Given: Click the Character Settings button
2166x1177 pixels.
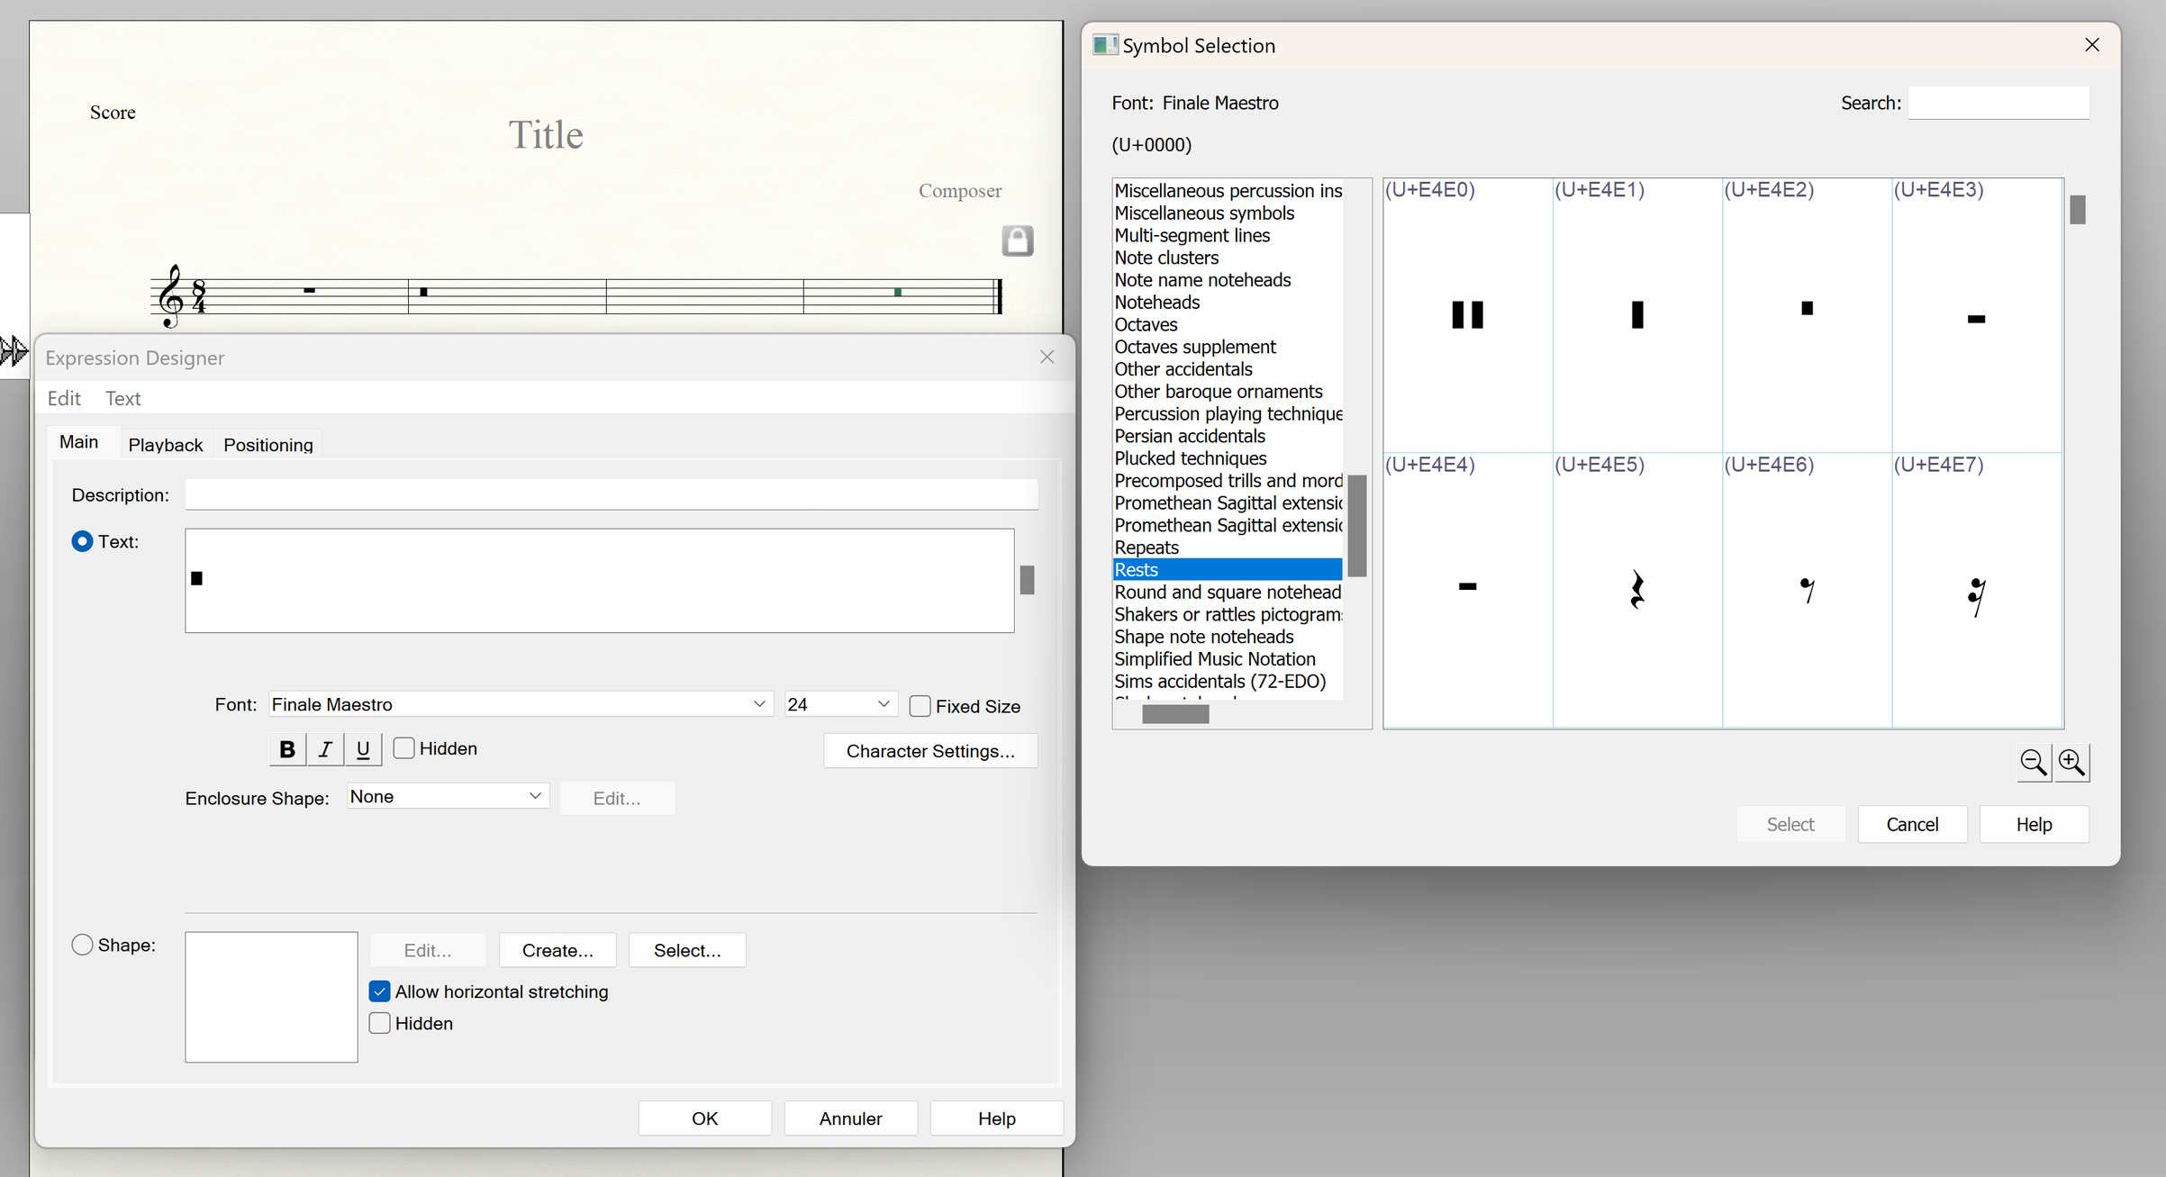Looking at the screenshot, I should point(929,751).
